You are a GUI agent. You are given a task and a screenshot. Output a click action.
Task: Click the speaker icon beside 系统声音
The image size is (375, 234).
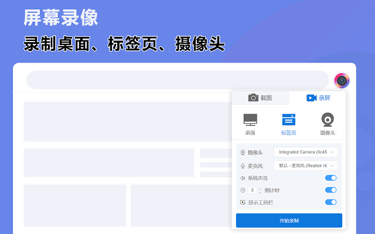click(243, 178)
